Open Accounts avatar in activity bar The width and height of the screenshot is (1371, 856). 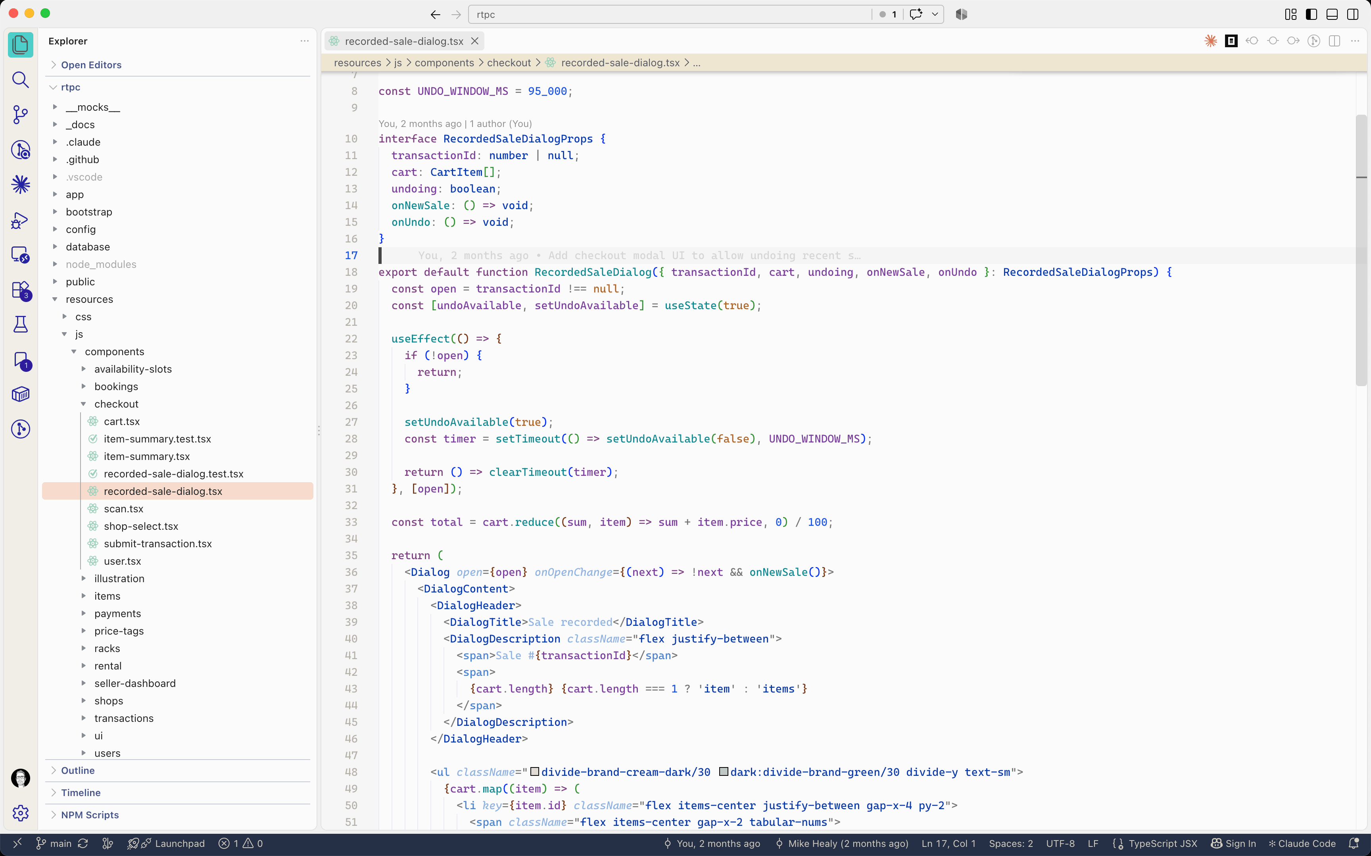pyautogui.click(x=20, y=778)
